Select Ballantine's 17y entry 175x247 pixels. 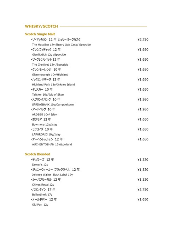click(42, 195)
